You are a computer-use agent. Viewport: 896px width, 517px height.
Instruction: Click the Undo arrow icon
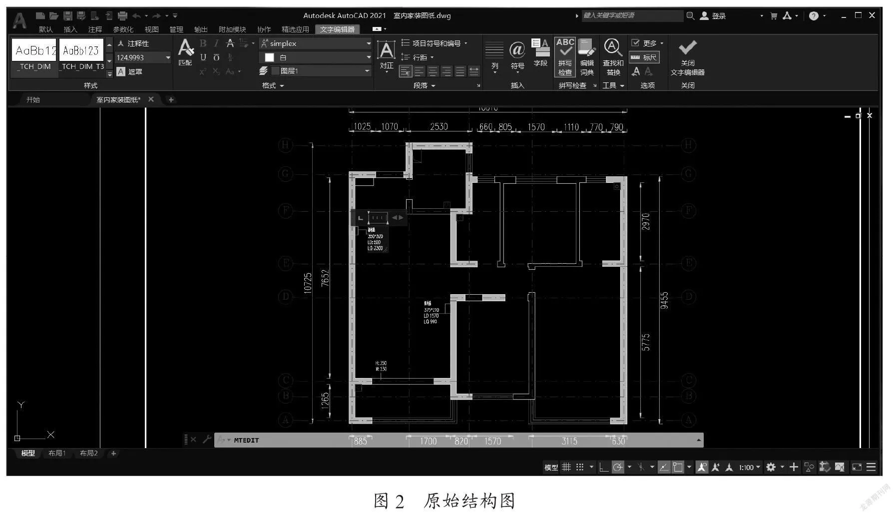tap(136, 16)
